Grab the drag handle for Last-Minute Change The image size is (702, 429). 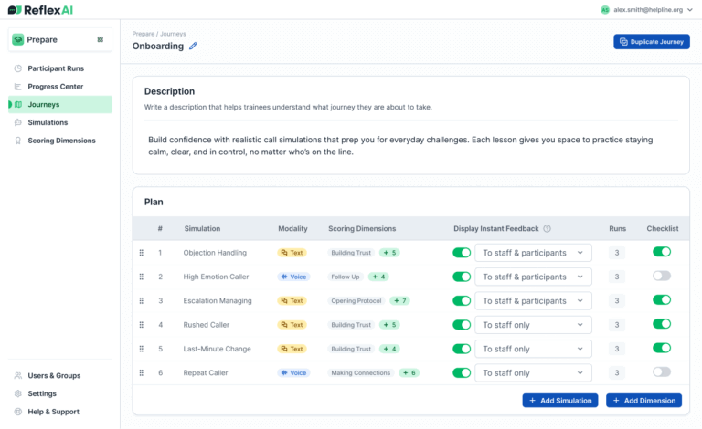point(142,349)
